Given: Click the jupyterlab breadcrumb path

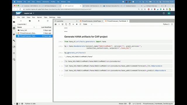Looking at the screenshot, I should click(x=22, y=24).
